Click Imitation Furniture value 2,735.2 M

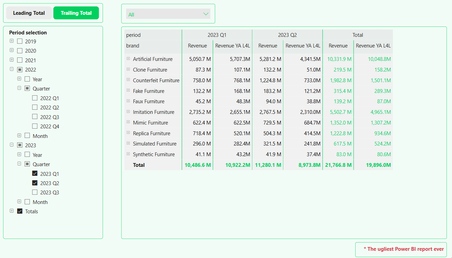(200, 112)
